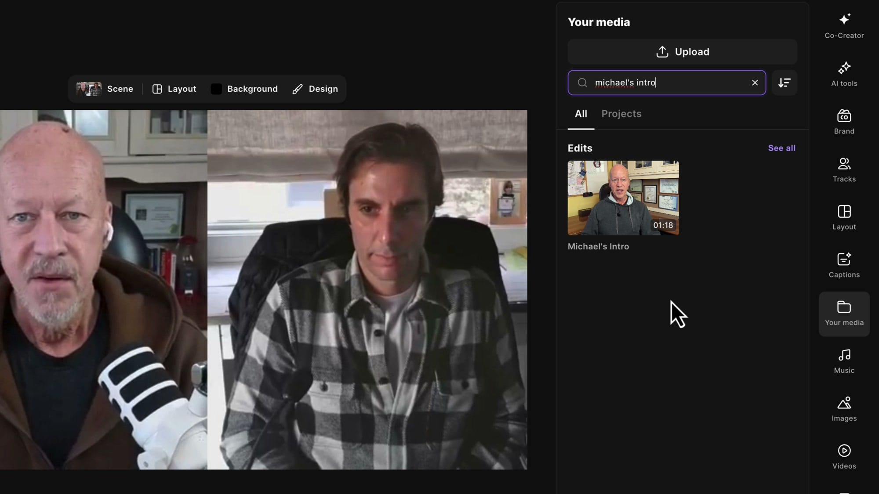Click See all next to Edits
This screenshot has height=494, width=879.
pyautogui.click(x=781, y=148)
